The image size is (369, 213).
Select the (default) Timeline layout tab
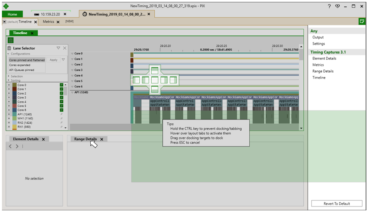[19, 21]
